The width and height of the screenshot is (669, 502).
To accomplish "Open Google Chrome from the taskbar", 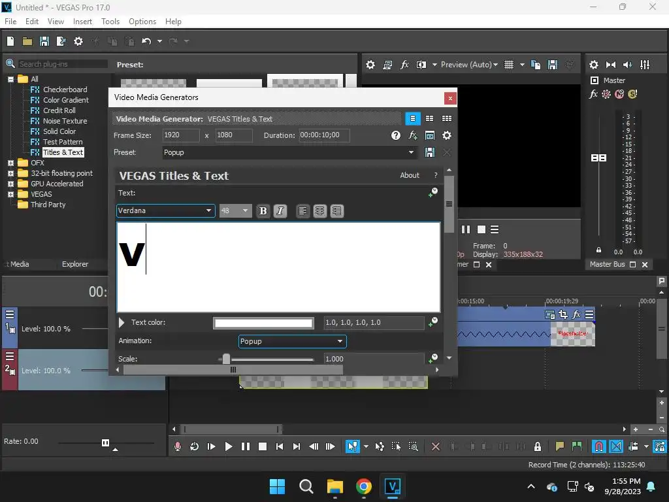I will (x=363, y=486).
